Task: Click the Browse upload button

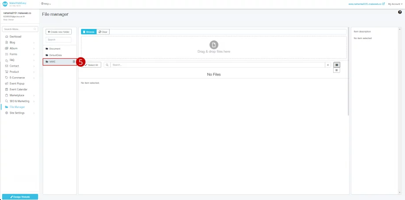Action: pos(88,32)
